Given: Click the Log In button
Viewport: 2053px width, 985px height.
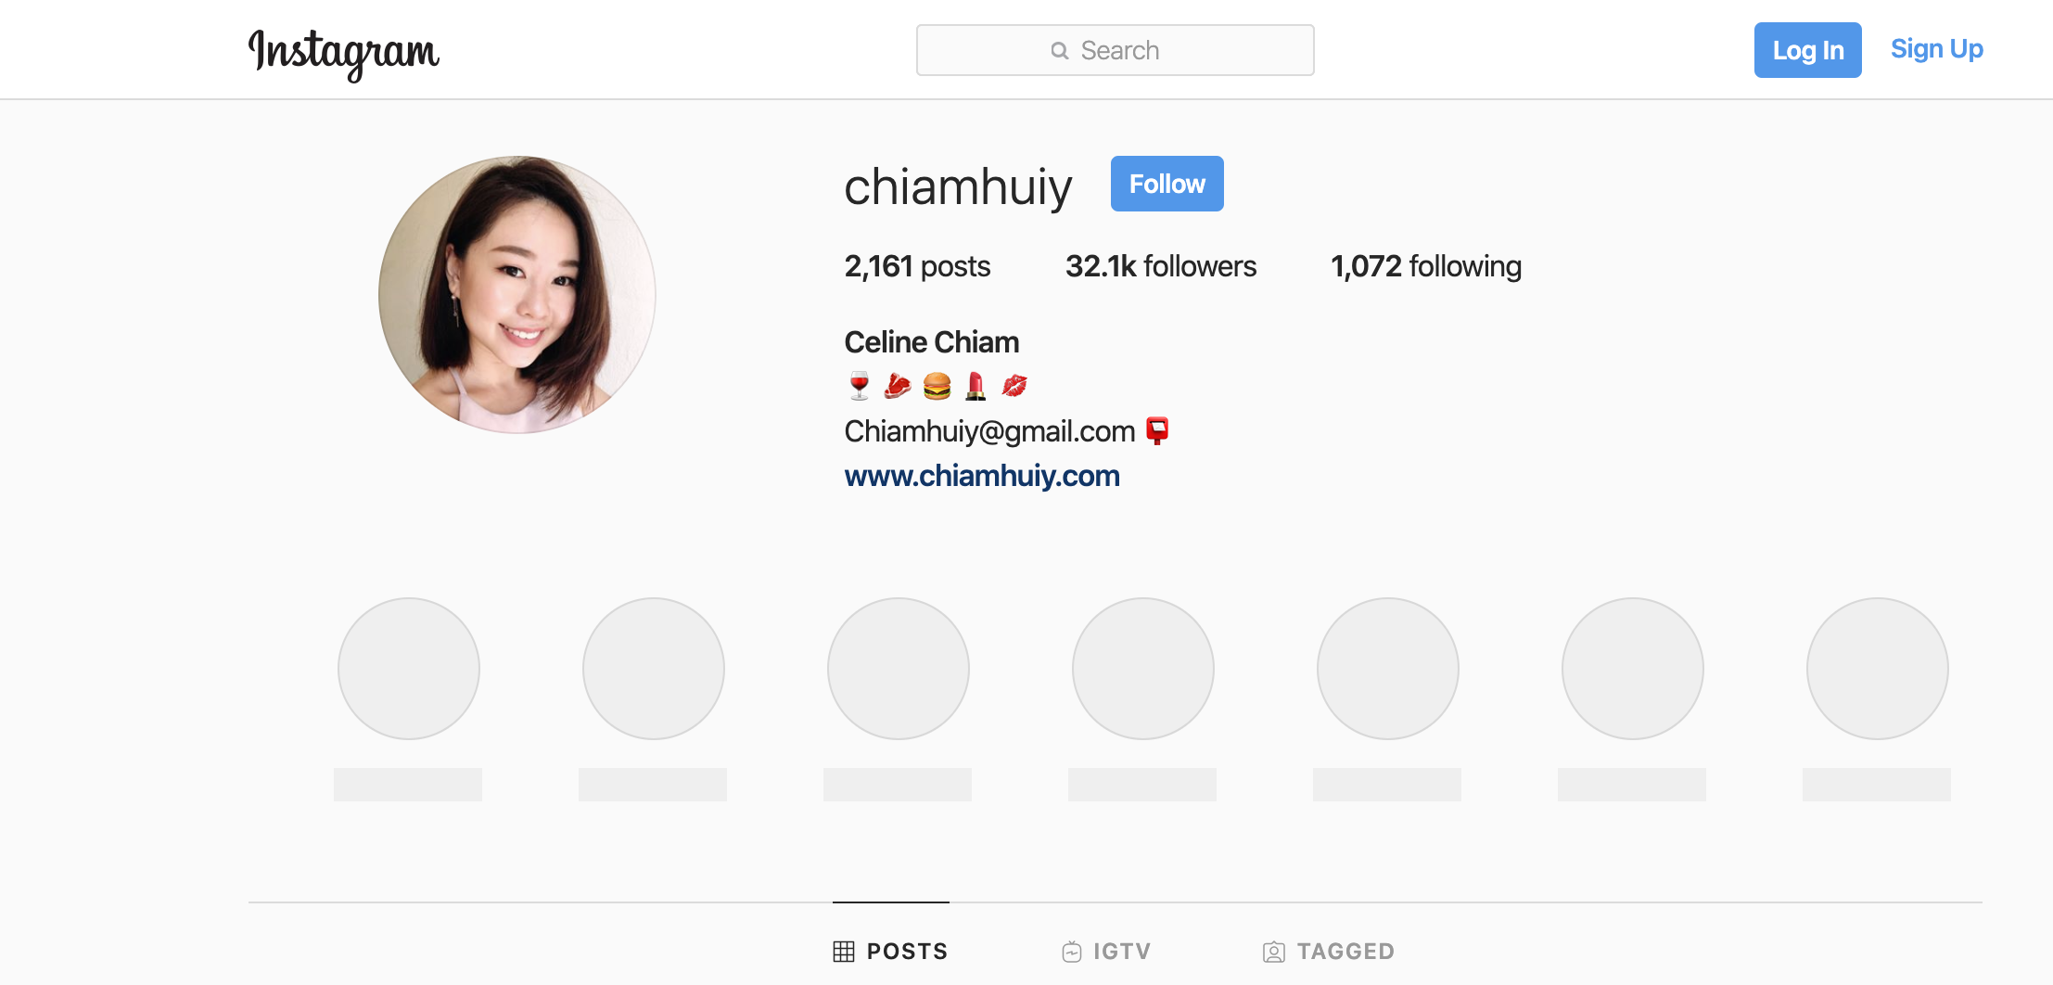Looking at the screenshot, I should 1808,50.
